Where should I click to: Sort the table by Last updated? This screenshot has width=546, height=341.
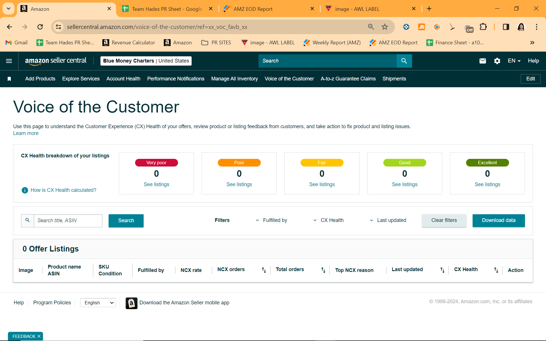pos(442,270)
